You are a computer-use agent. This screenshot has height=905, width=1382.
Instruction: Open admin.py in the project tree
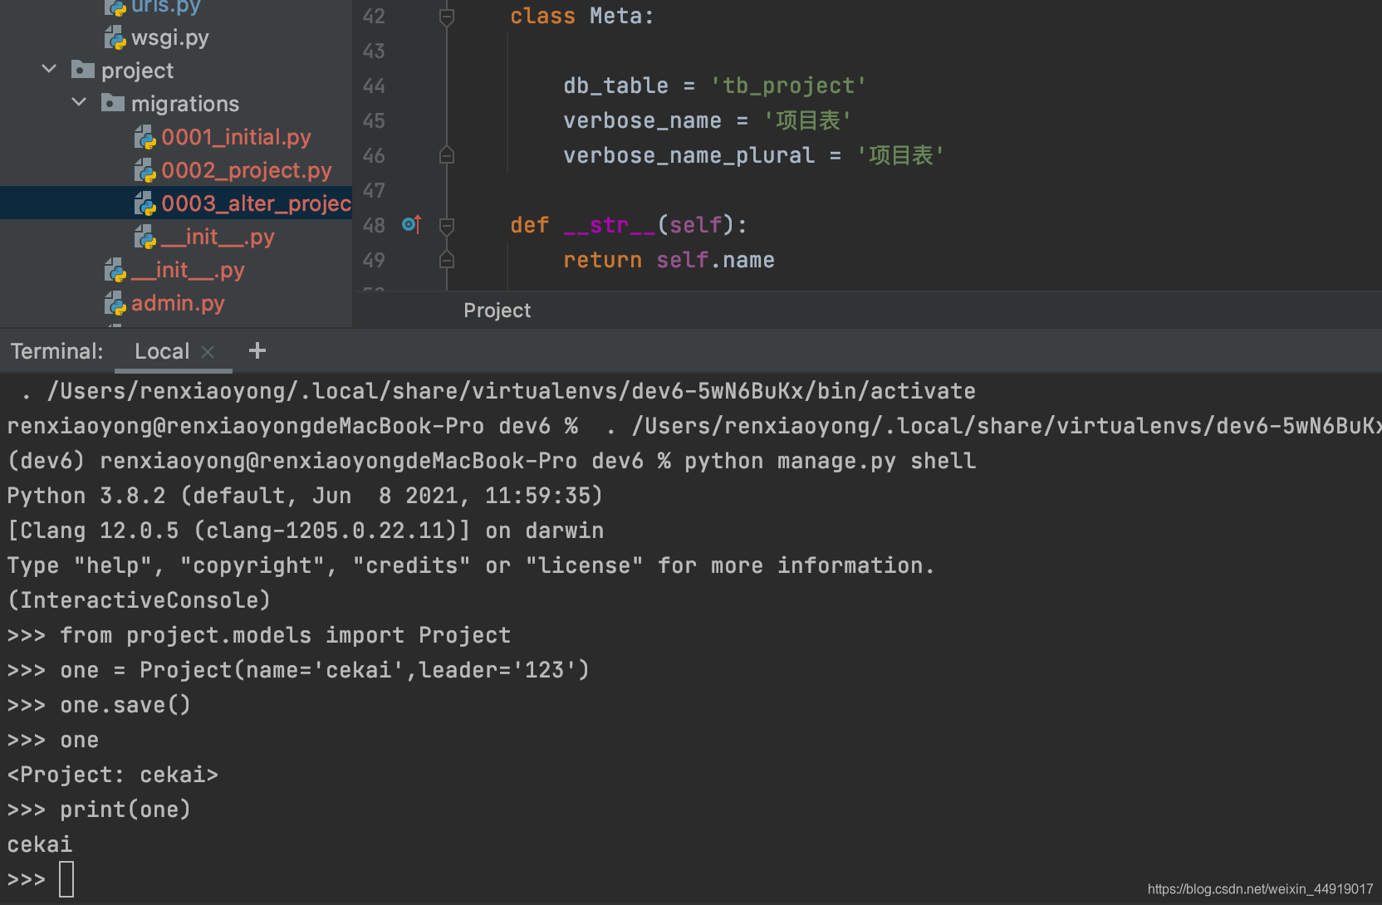(178, 303)
